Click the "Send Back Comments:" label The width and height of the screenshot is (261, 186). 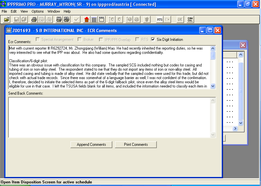(x=26, y=93)
